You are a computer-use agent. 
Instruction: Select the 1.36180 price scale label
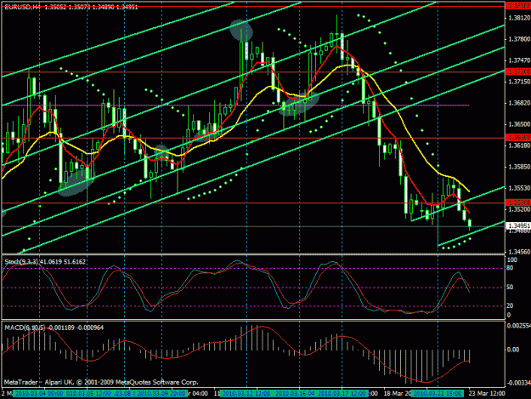pos(517,145)
